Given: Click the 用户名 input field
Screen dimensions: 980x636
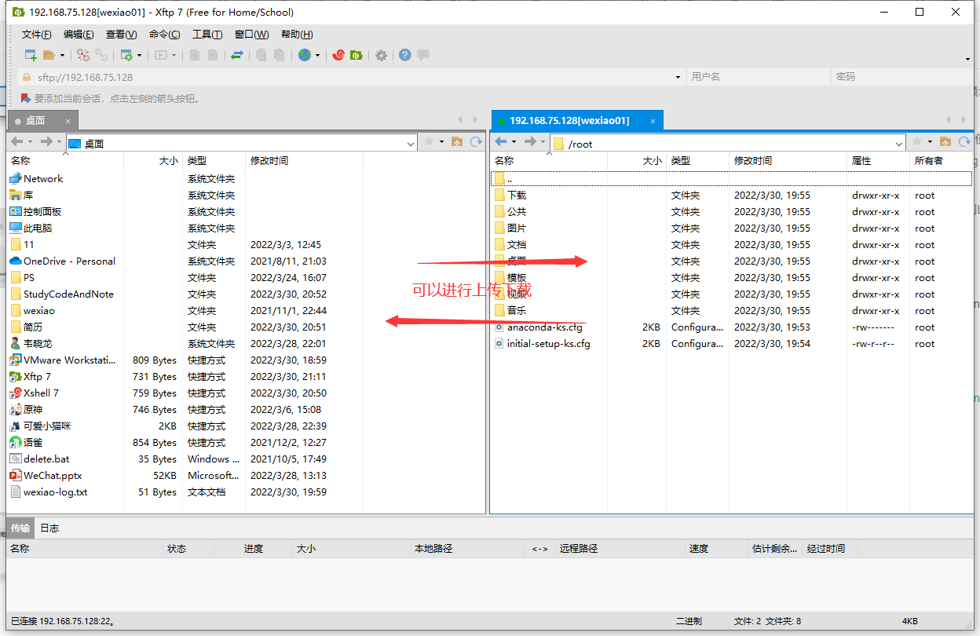Looking at the screenshot, I should [758, 77].
